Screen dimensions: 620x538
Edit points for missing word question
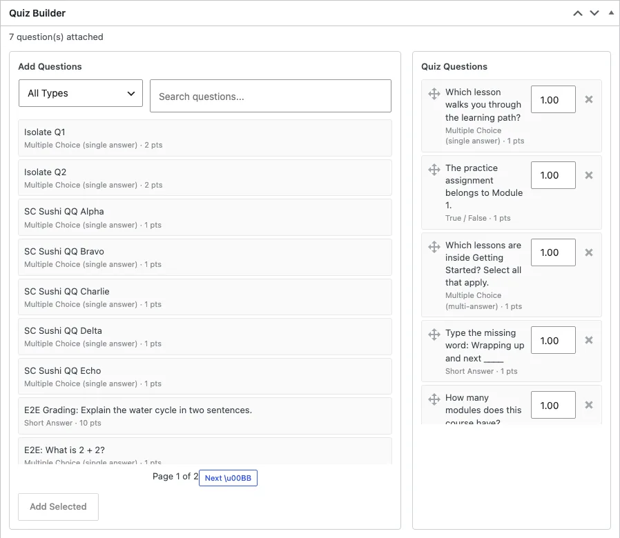553,340
